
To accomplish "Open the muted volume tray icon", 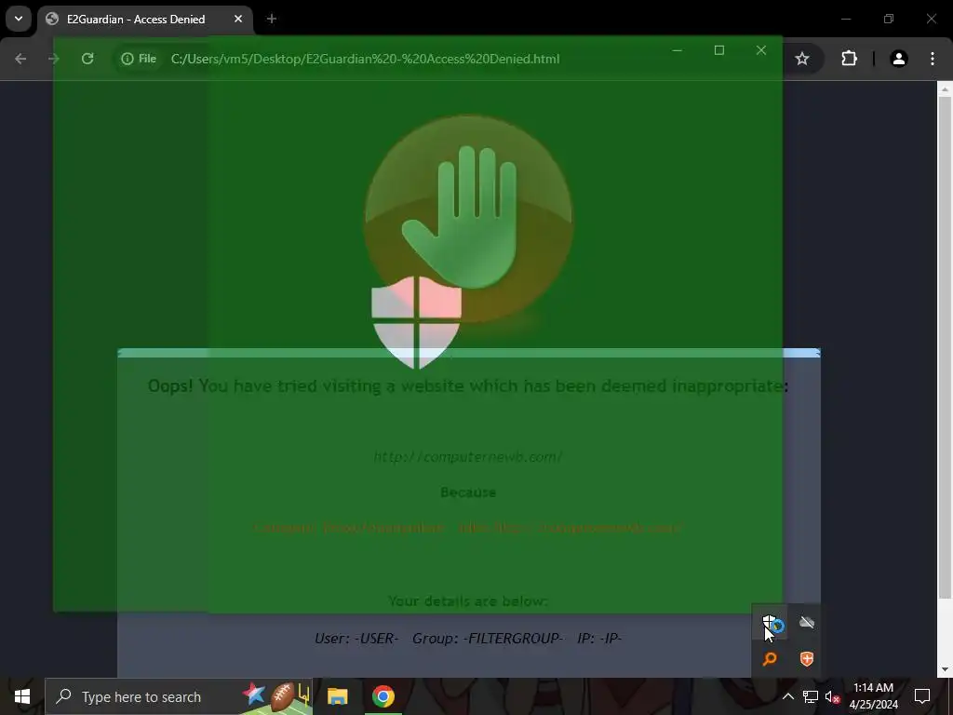I will (833, 696).
